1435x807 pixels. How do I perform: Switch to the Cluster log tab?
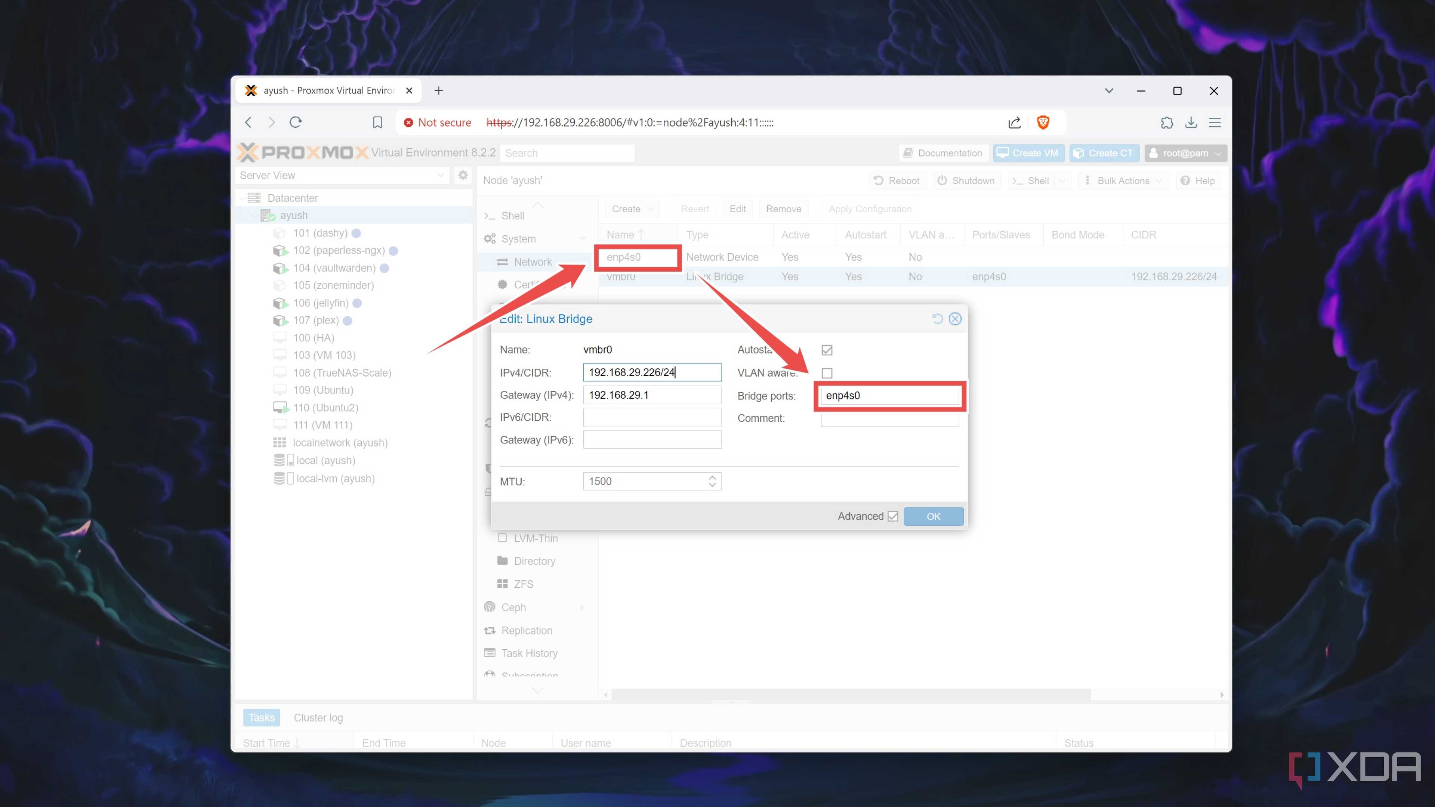click(x=318, y=717)
